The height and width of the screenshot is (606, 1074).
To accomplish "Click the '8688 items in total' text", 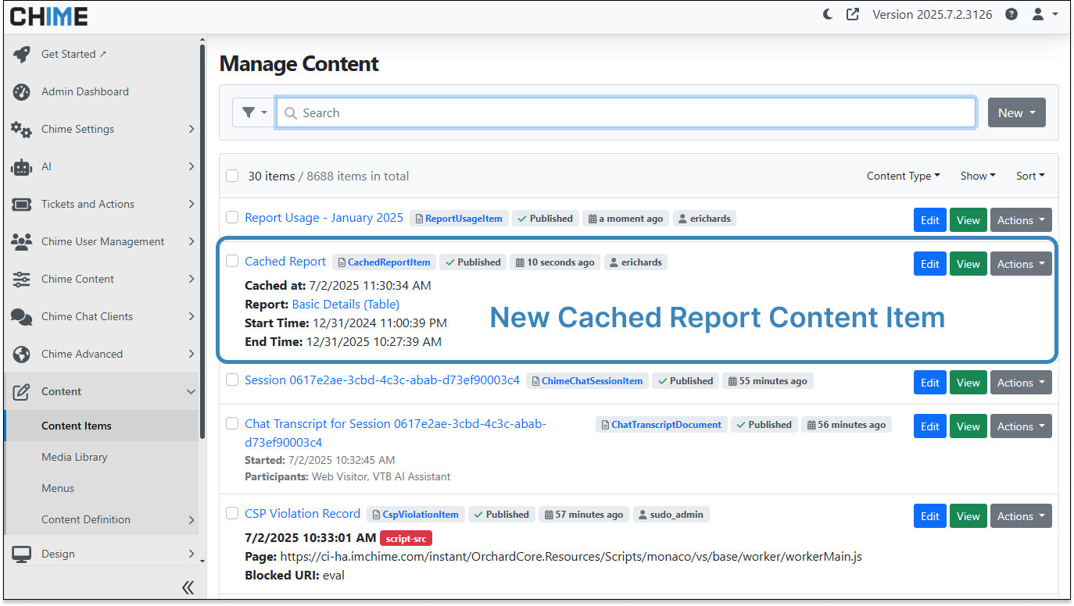I will tap(358, 176).
